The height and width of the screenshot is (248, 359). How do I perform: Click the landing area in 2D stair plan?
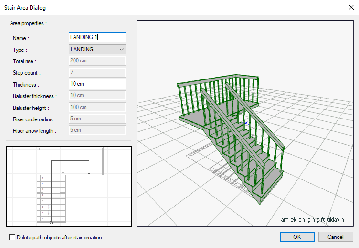point(72,161)
